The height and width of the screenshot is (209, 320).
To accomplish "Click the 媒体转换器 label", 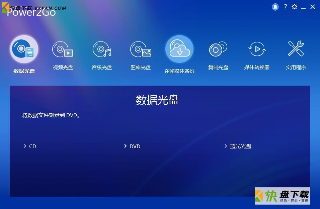I will click(257, 68).
